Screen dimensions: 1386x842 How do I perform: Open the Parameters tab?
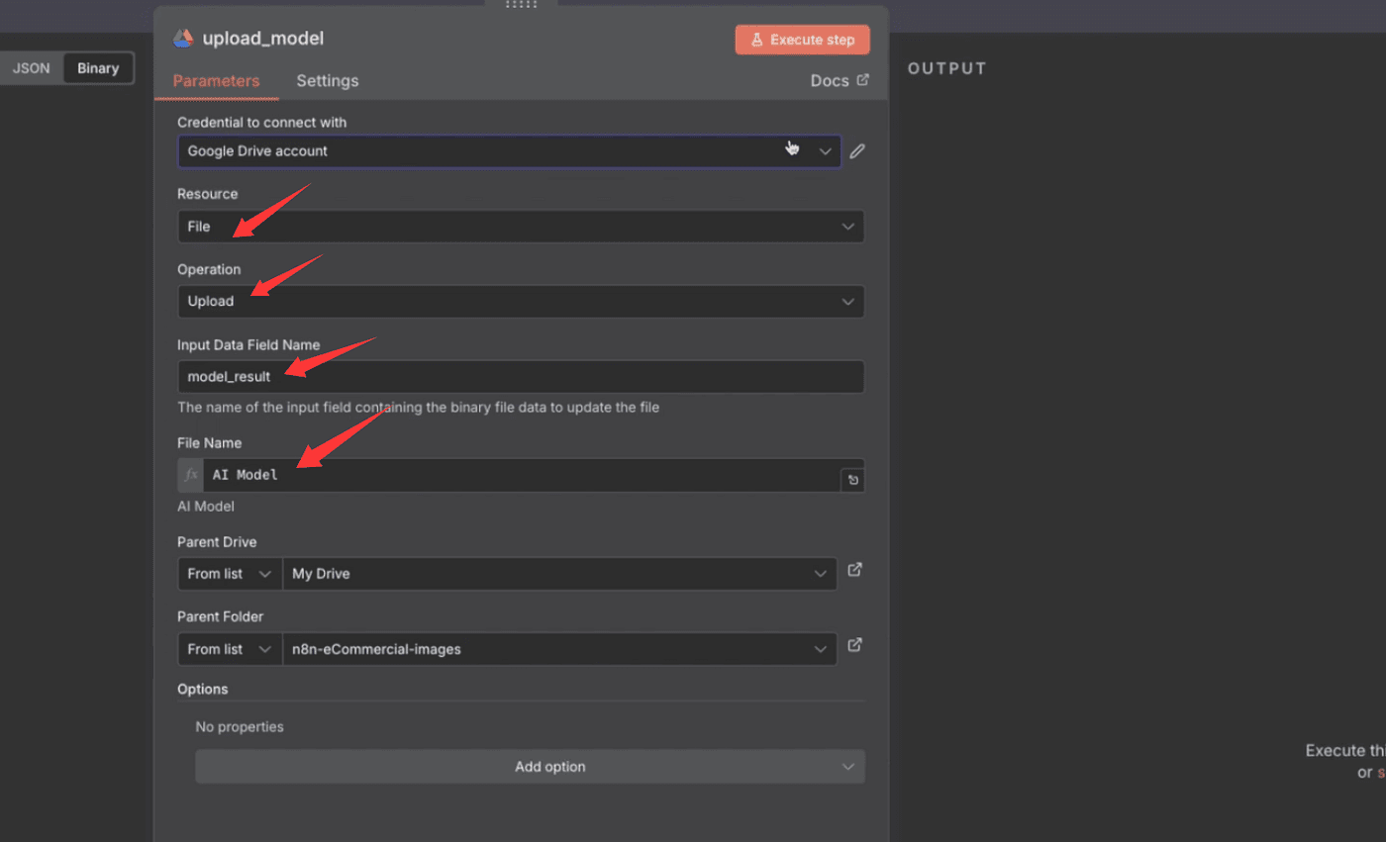[216, 81]
